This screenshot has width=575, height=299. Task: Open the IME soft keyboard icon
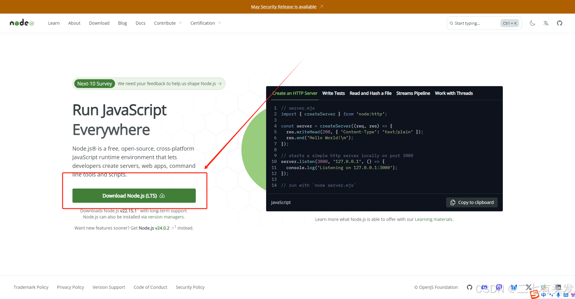point(566,295)
